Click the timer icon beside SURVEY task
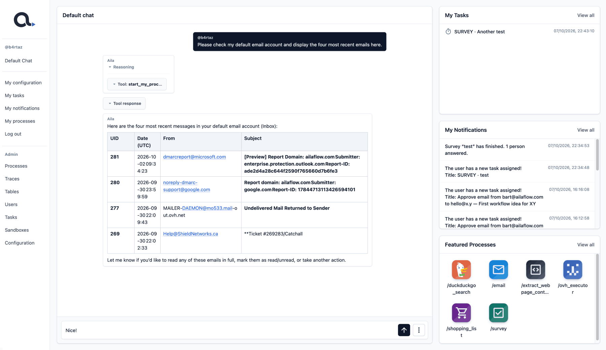Screen dimensions: 606x350 [448, 32]
